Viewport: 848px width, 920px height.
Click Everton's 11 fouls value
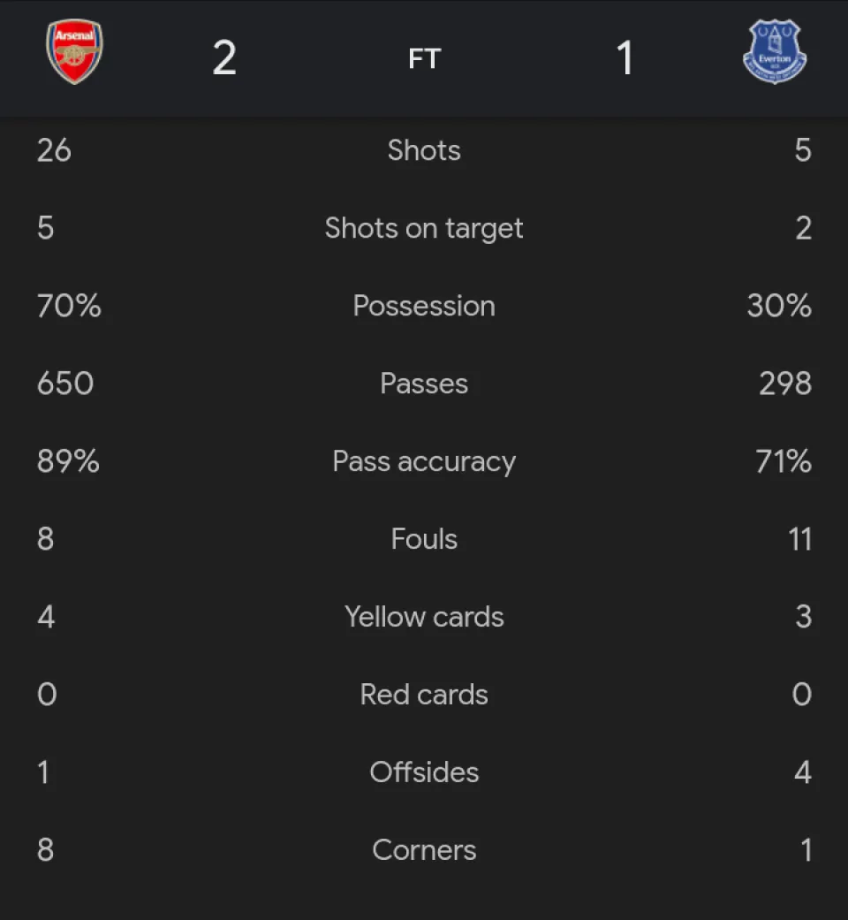799,539
